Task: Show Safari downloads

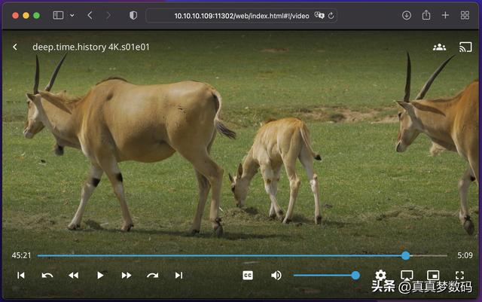Action: pos(407,15)
